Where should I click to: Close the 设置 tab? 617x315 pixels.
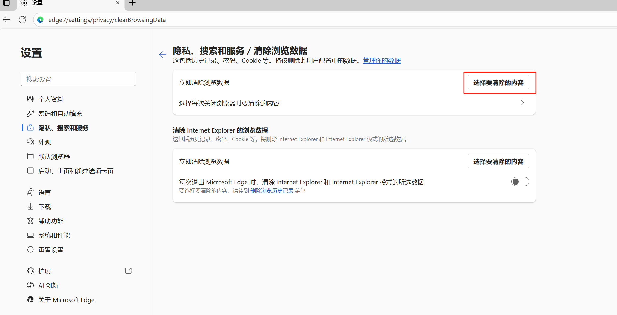117,3
